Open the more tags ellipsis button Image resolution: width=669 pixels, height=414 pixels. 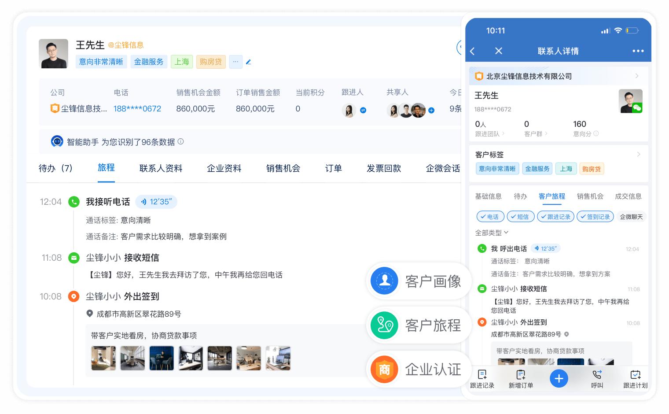(235, 62)
